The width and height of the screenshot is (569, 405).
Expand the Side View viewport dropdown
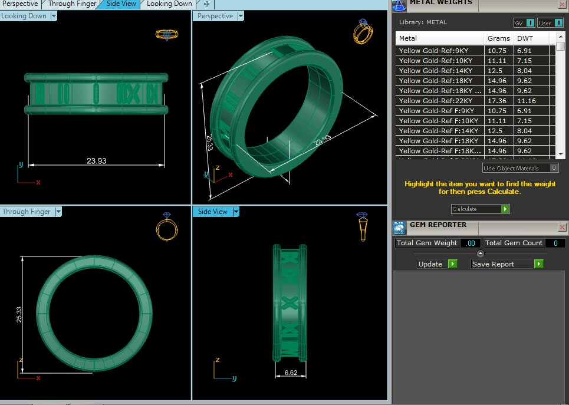[236, 212]
